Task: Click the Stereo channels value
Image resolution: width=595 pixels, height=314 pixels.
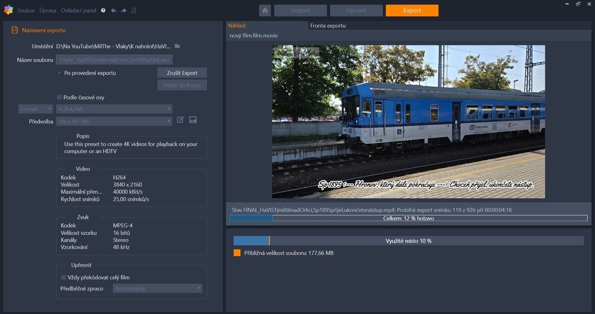Action: (x=120, y=240)
